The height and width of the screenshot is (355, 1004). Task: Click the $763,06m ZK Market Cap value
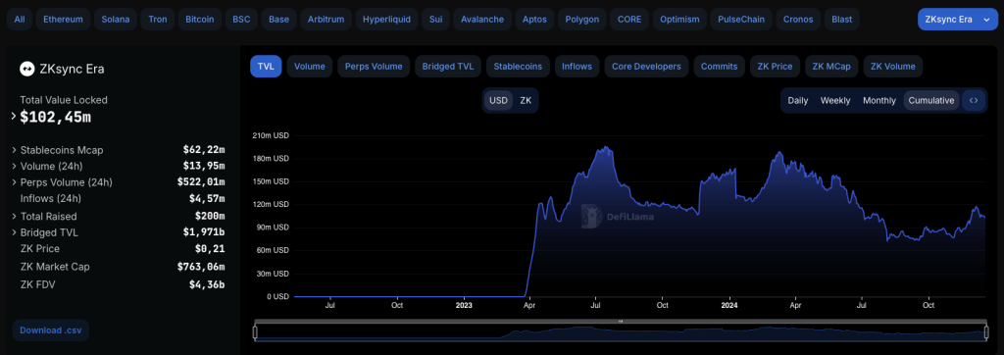(201, 267)
